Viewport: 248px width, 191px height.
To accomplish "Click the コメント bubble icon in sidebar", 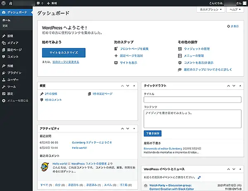I will (x=4, y=57).
